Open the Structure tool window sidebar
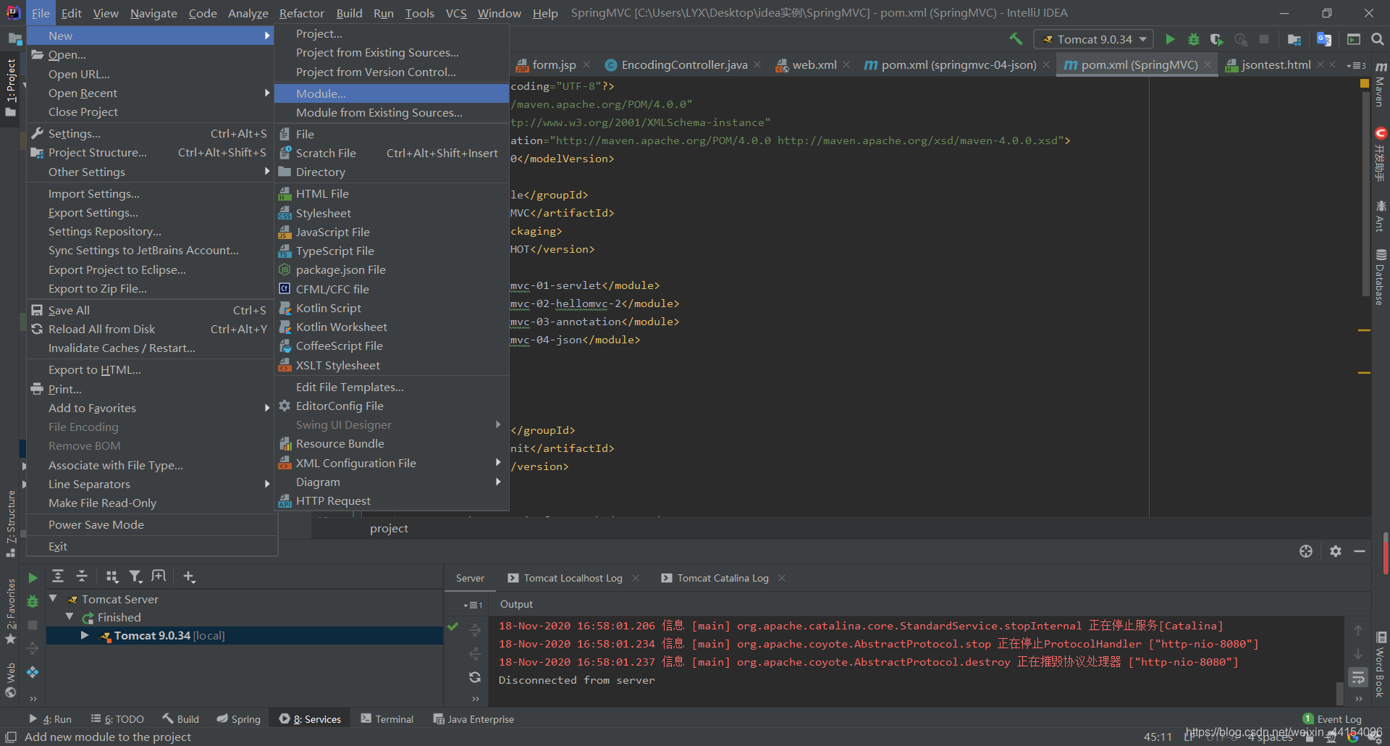The height and width of the screenshot is (746, 1390). point(10,523)
